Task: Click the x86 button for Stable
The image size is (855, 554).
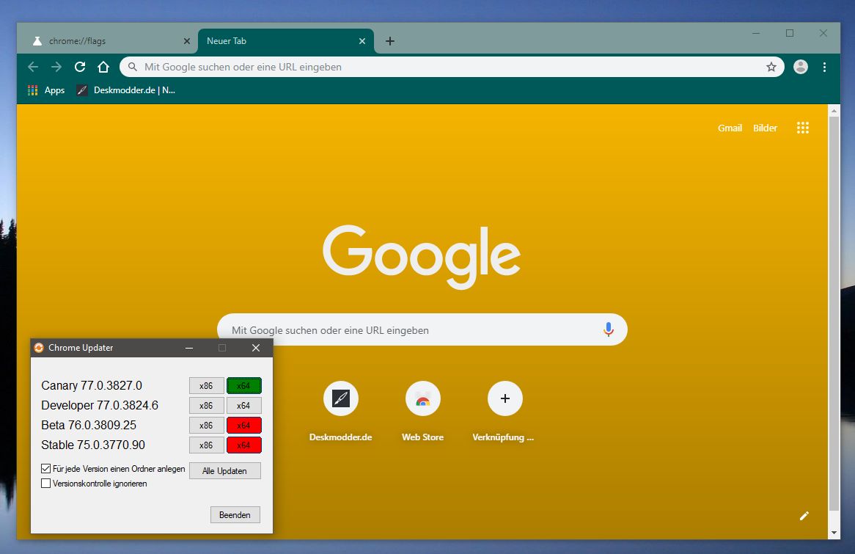Action: (206, 445)
